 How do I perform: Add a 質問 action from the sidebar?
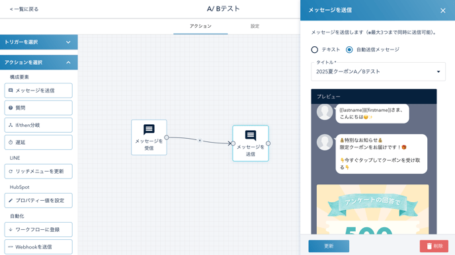point(38,108)
